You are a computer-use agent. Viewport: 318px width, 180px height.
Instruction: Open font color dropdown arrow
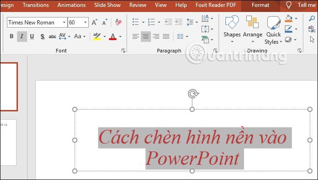tap(120, 36)
